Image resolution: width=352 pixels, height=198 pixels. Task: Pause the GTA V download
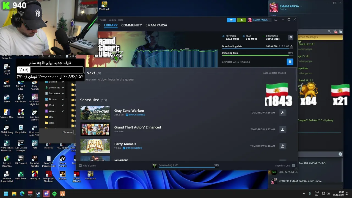[x=290, y=62]
